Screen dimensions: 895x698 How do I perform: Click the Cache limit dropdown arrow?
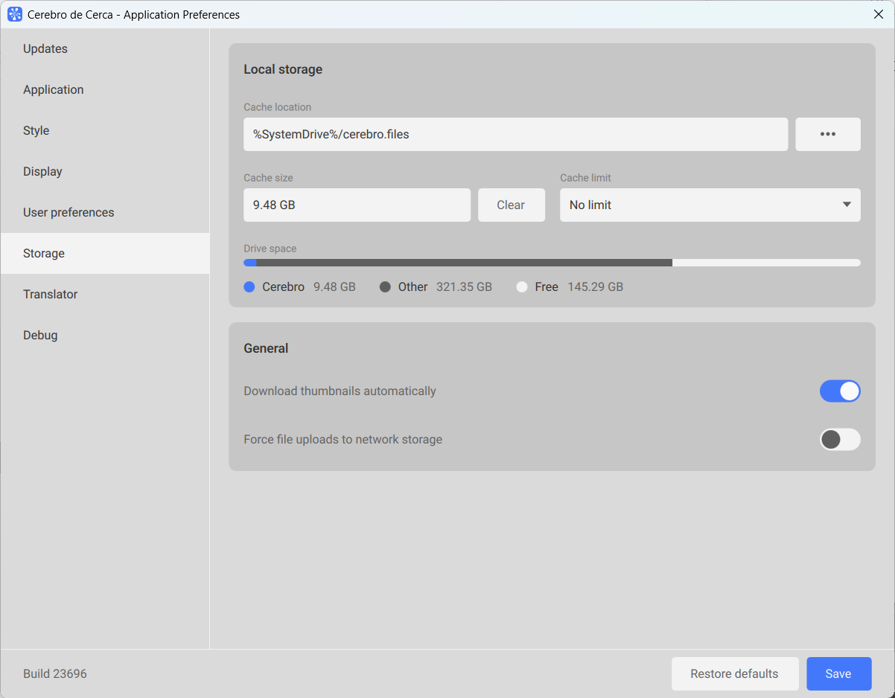847,205
